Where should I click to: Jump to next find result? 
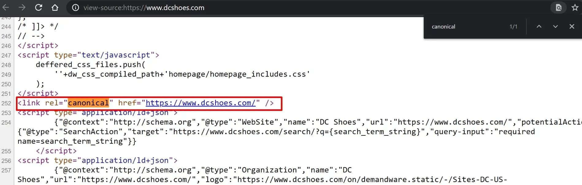click(x=555, y=27)
